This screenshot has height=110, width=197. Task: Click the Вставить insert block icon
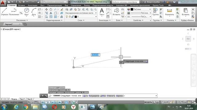(116, 12)
